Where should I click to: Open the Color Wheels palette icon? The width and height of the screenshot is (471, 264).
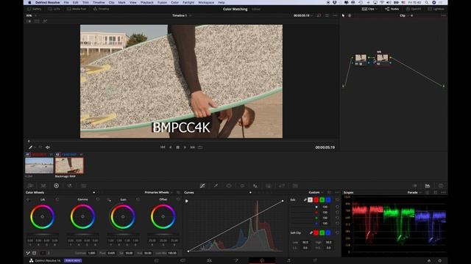pos(56,186)
